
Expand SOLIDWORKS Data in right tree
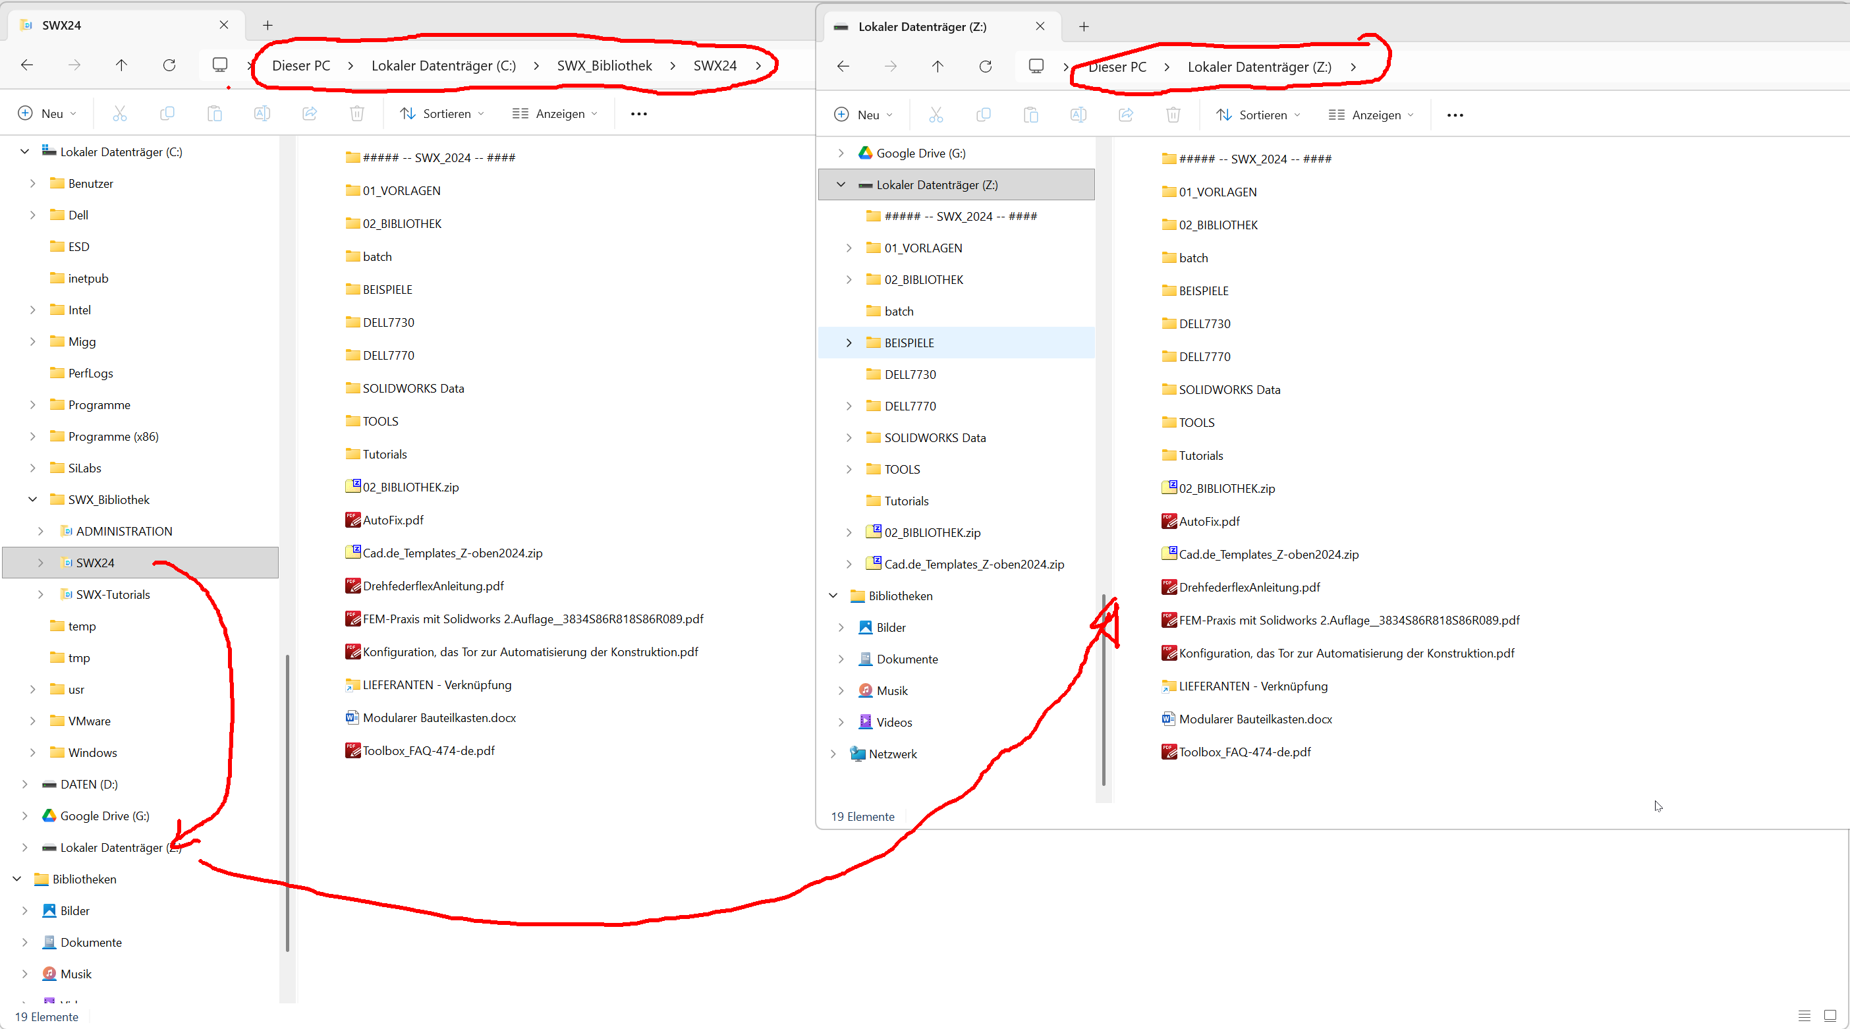pyautogui.click(x=848, y=437)
